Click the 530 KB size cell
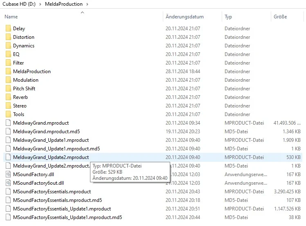Screen dimensions: 306x226 point(293,157)
